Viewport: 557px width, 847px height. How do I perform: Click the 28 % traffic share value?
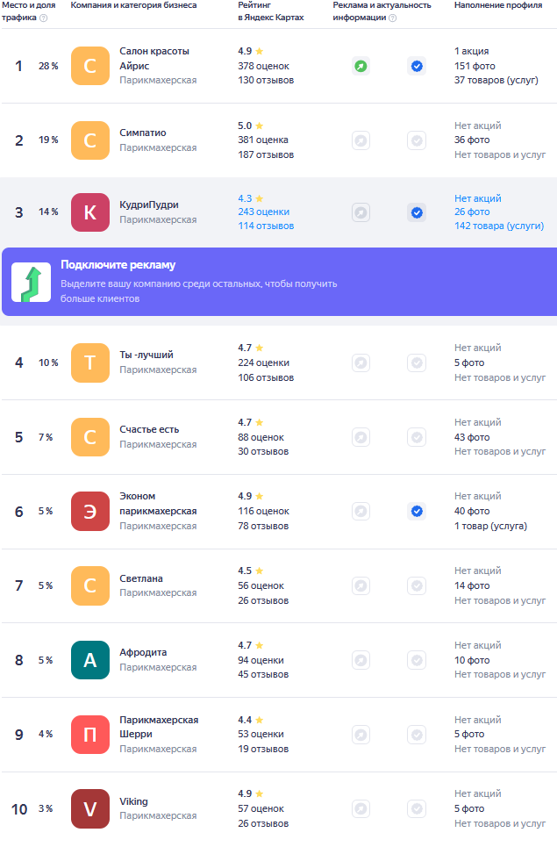click(48, 66)
